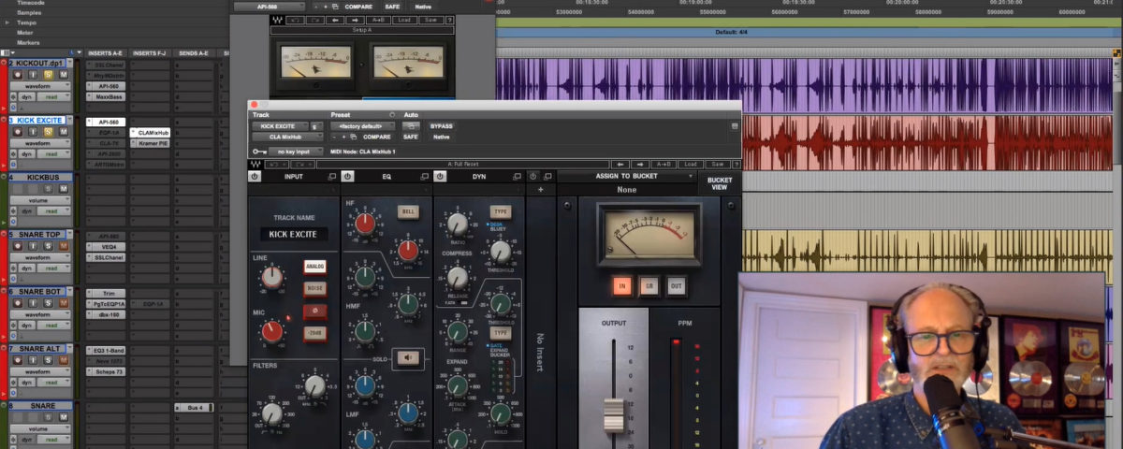Image resolution: width=1123 pixels, height=449 pixels.
Task: Click the phase invert button in INPUT
Action: click(314, 311)
